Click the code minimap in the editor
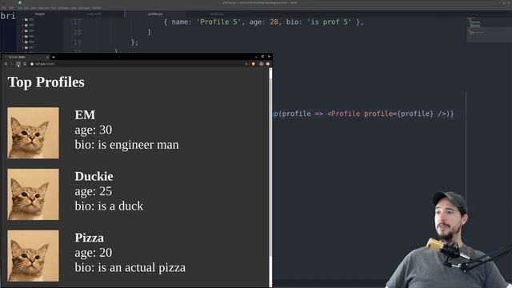The image size is (512, 288). [x=489, y=30]
